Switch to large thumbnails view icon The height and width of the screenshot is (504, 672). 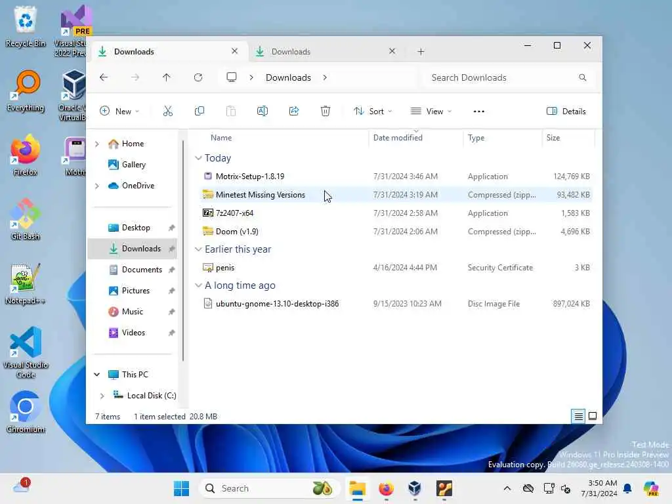click(593, 416)
